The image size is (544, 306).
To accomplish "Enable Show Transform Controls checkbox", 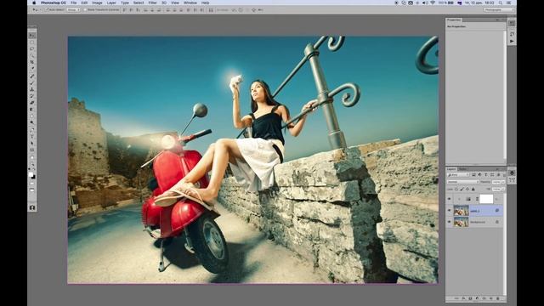I will tap(85, 10).
